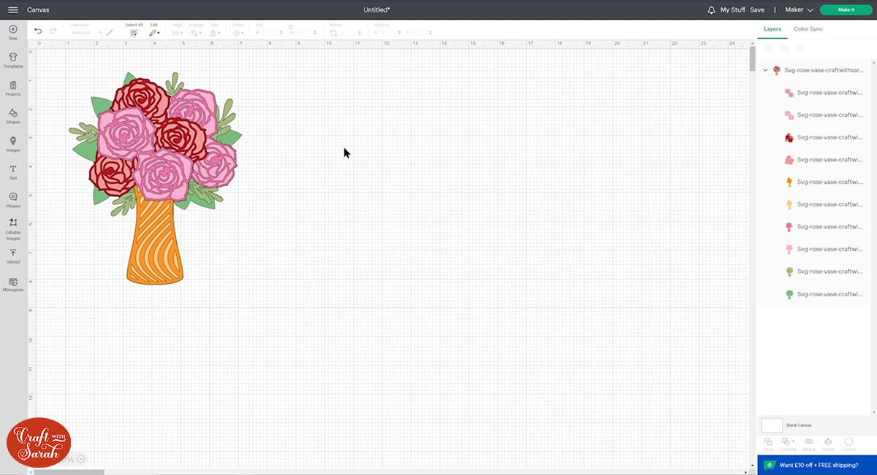Image resolution: width=877 pixels, height=475 pixels.
Task: Click the Flatten tool
Action: pos(829,444)
